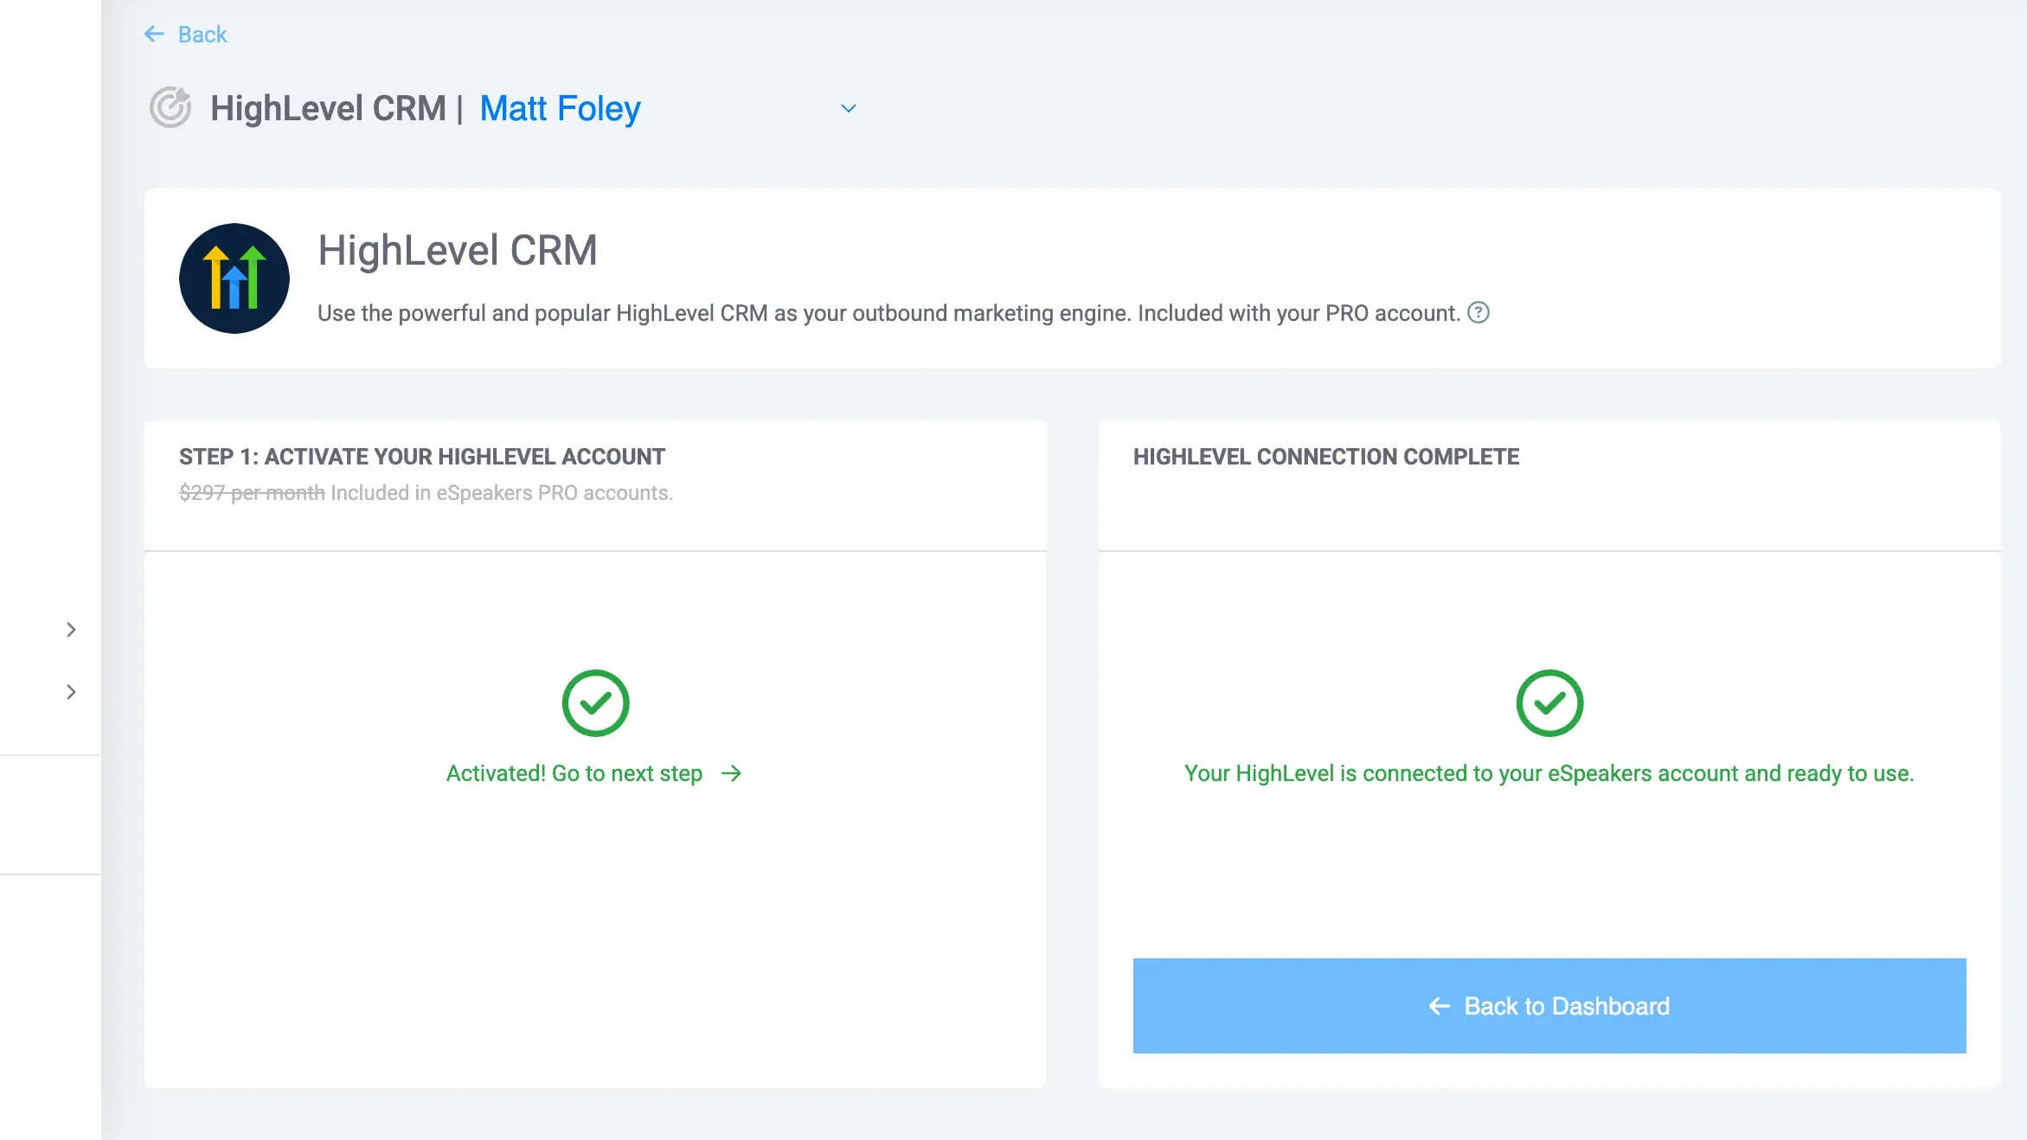Open the help question mark icon
This screenshot has height=1140, width=2027.
click(1479, 312)
